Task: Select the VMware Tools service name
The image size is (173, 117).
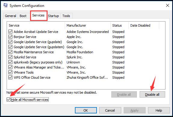Action: point(23,72)
